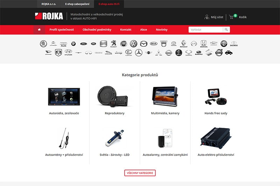Open the Akce menu item

[x=143, y=30]
